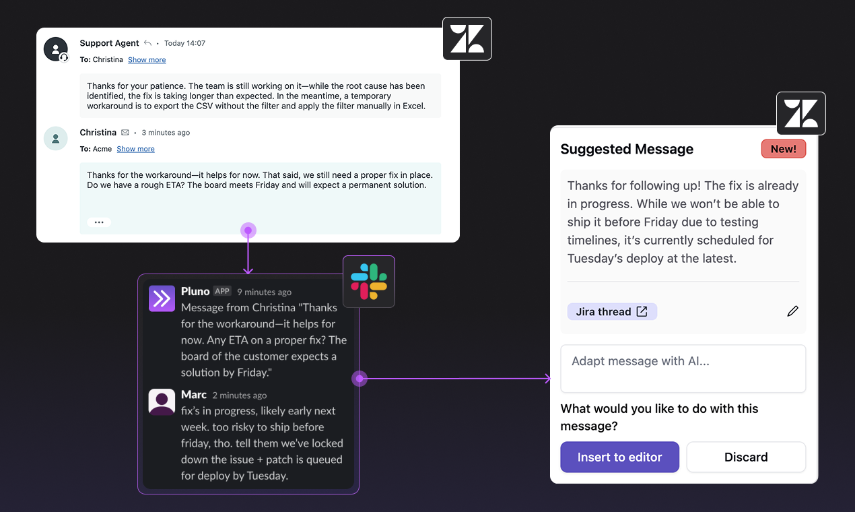Expand Show more next to To: Acme

click(135, 149)
